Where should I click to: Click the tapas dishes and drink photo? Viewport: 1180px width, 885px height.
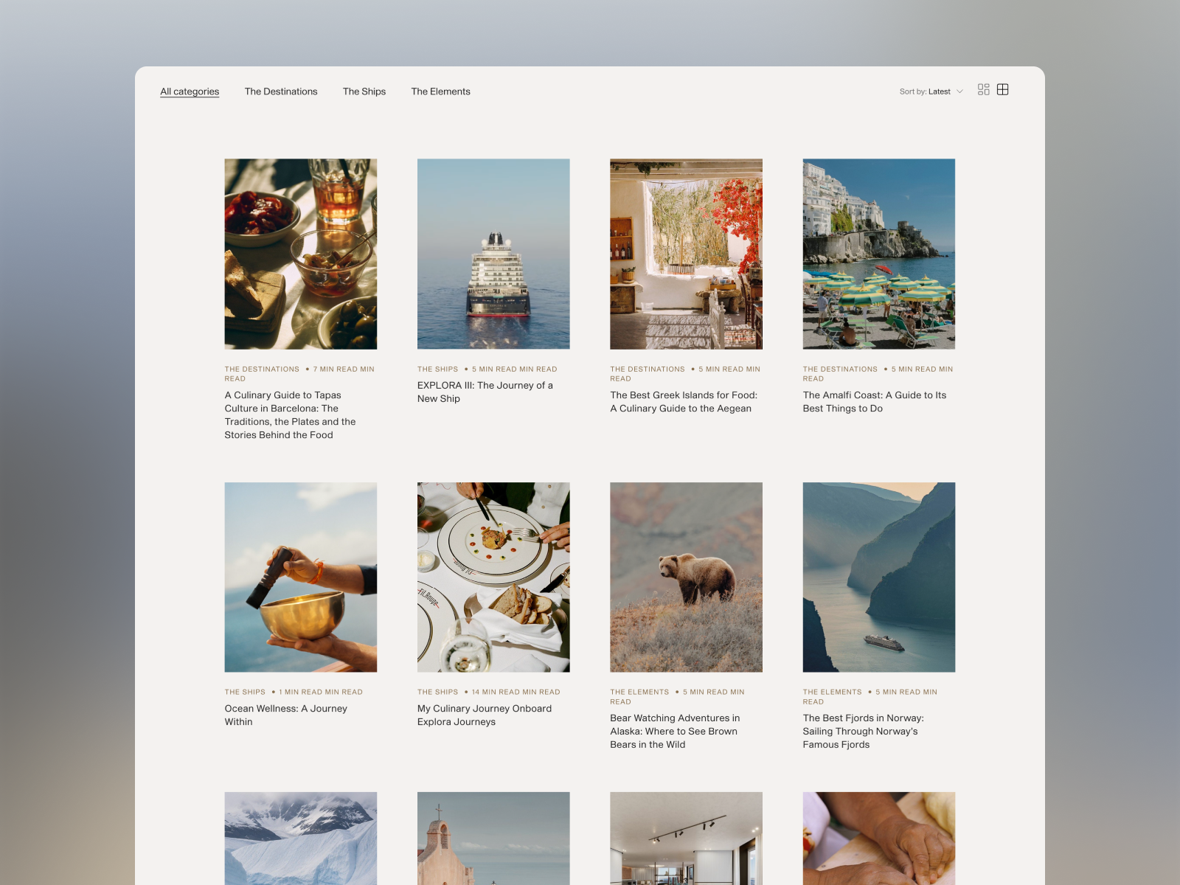click(301, 254)
